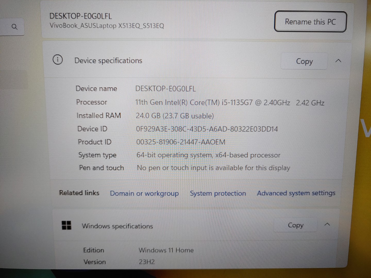Click the Edition label
The image size is (371, 278).
94,250
